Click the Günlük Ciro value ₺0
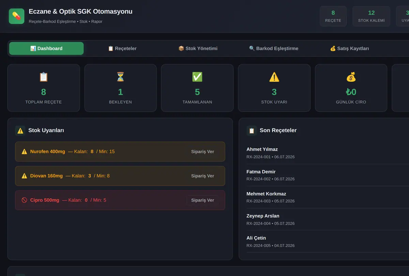 pos(351,92)
